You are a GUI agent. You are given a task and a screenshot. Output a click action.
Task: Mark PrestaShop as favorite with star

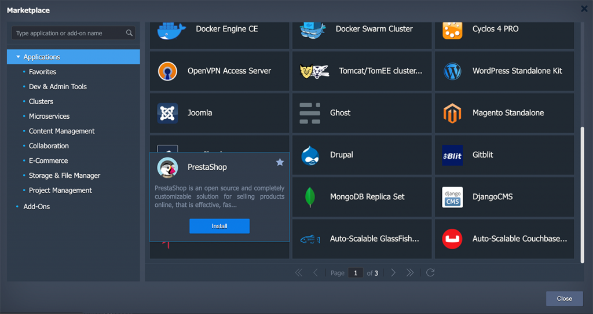pyautogui.click(x=280, y=162)
